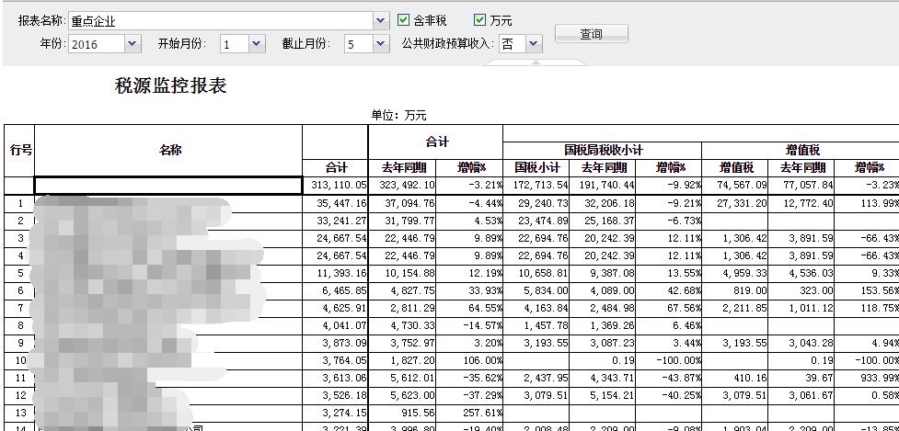Click the cell 77,057.84
This screenshot has width=899, height=431.
click(x=801, y=186)
